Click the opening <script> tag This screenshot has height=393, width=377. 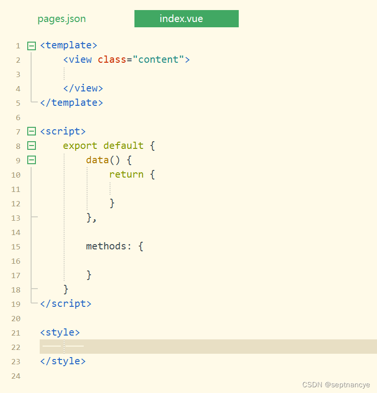tap(63, 131)
